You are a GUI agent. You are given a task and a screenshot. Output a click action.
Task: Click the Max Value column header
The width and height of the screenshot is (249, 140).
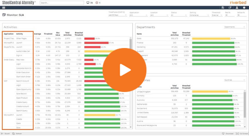58,34
